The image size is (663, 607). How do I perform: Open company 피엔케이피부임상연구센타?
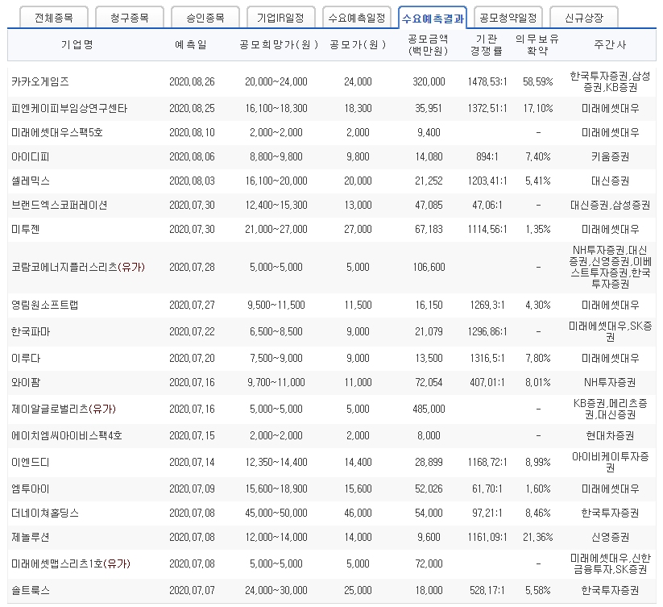pos(69,108)
